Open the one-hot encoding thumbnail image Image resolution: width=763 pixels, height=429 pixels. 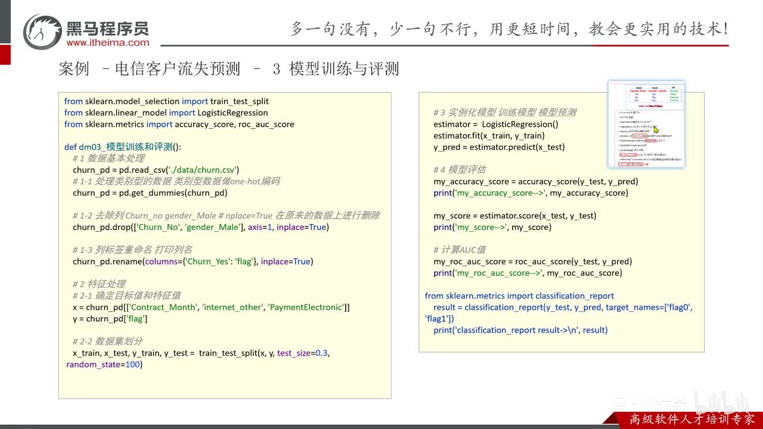coord(646,124)
